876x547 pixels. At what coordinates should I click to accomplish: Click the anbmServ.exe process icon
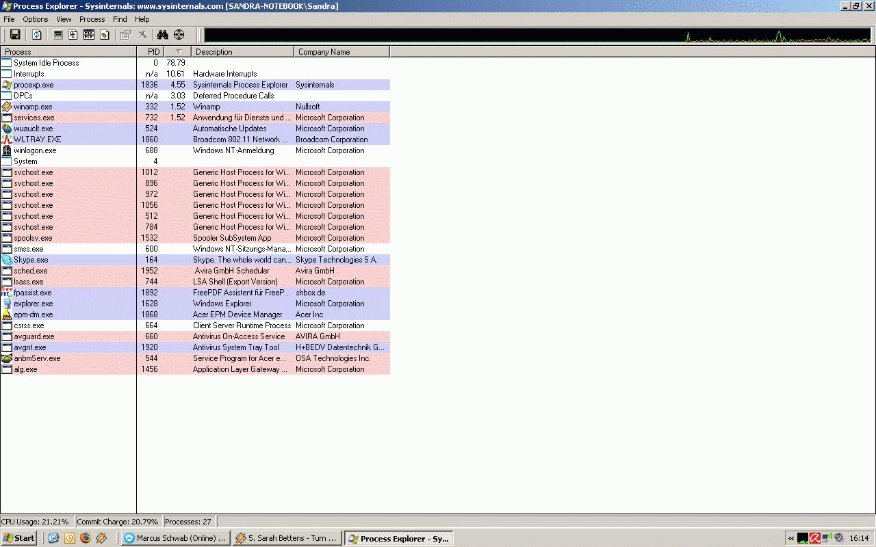tap(7, 358)
